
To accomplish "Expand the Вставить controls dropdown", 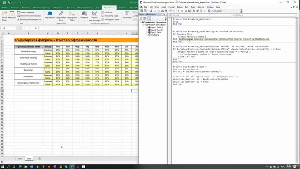I will [x=84, y=16].
